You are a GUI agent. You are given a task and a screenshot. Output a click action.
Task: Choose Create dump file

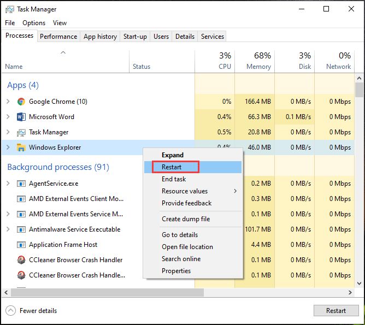pos(193,219)
